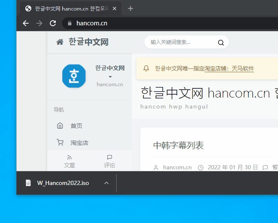The width and height of the screenshot is (278, 223).
Task: Go back using the browser back arrow
Action: (x=26, y=23)
